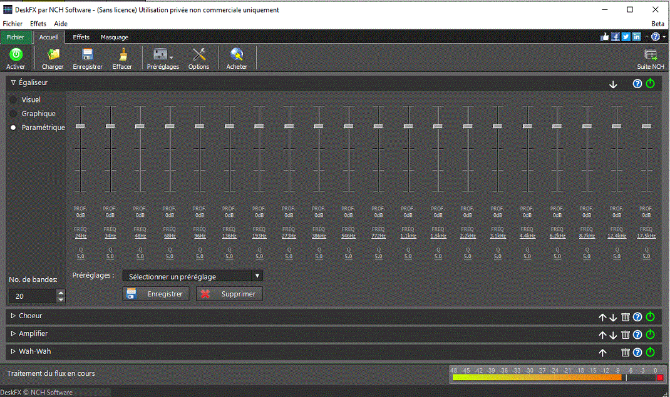Switch to Visuel equalizer mode
This screenshot has height=397, width=670.
click(14, 99)
